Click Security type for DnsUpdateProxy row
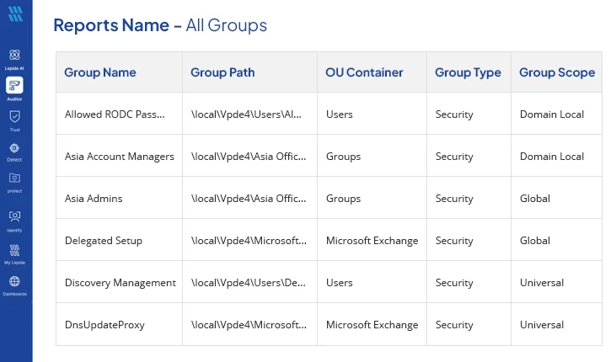 [454, 325]
